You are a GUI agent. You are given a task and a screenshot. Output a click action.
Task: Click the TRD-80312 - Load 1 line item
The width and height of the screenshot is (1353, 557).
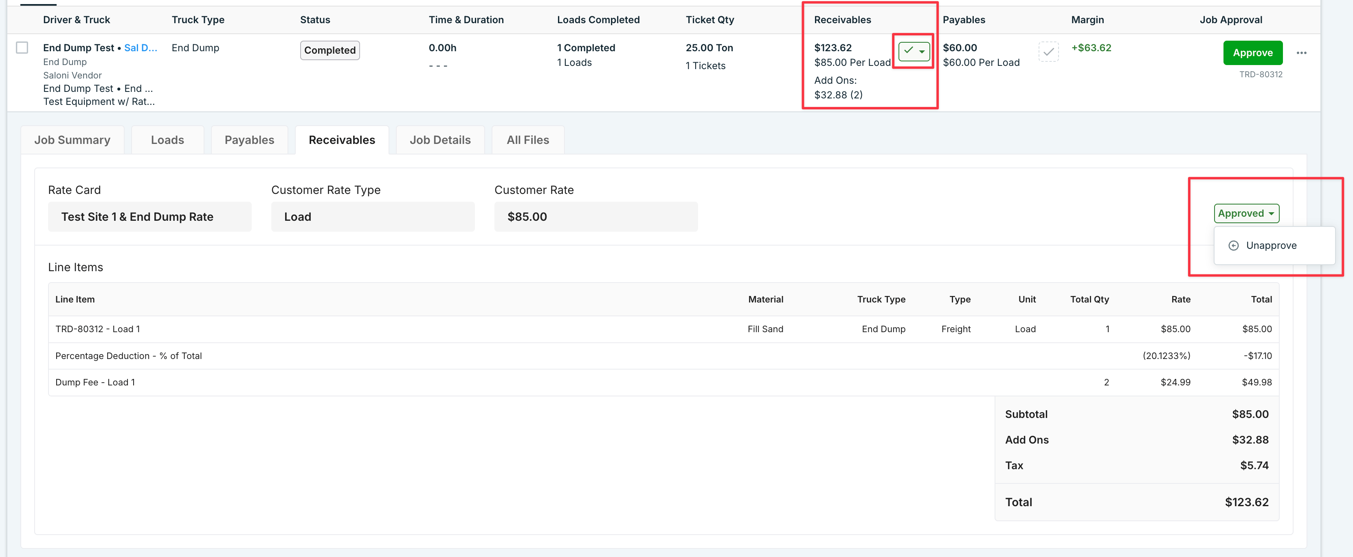(98, 329)
